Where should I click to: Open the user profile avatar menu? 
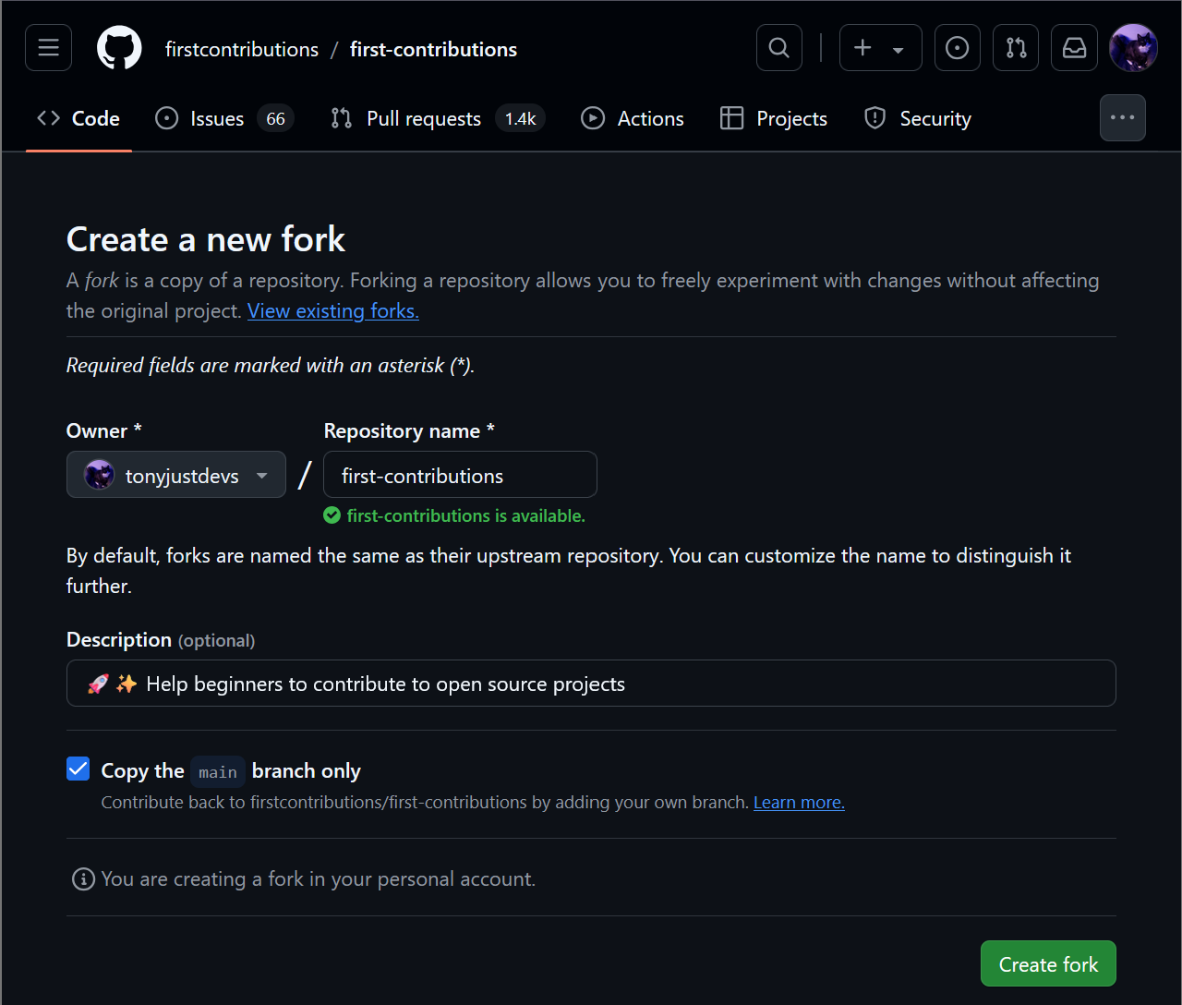coord(1133,48)
